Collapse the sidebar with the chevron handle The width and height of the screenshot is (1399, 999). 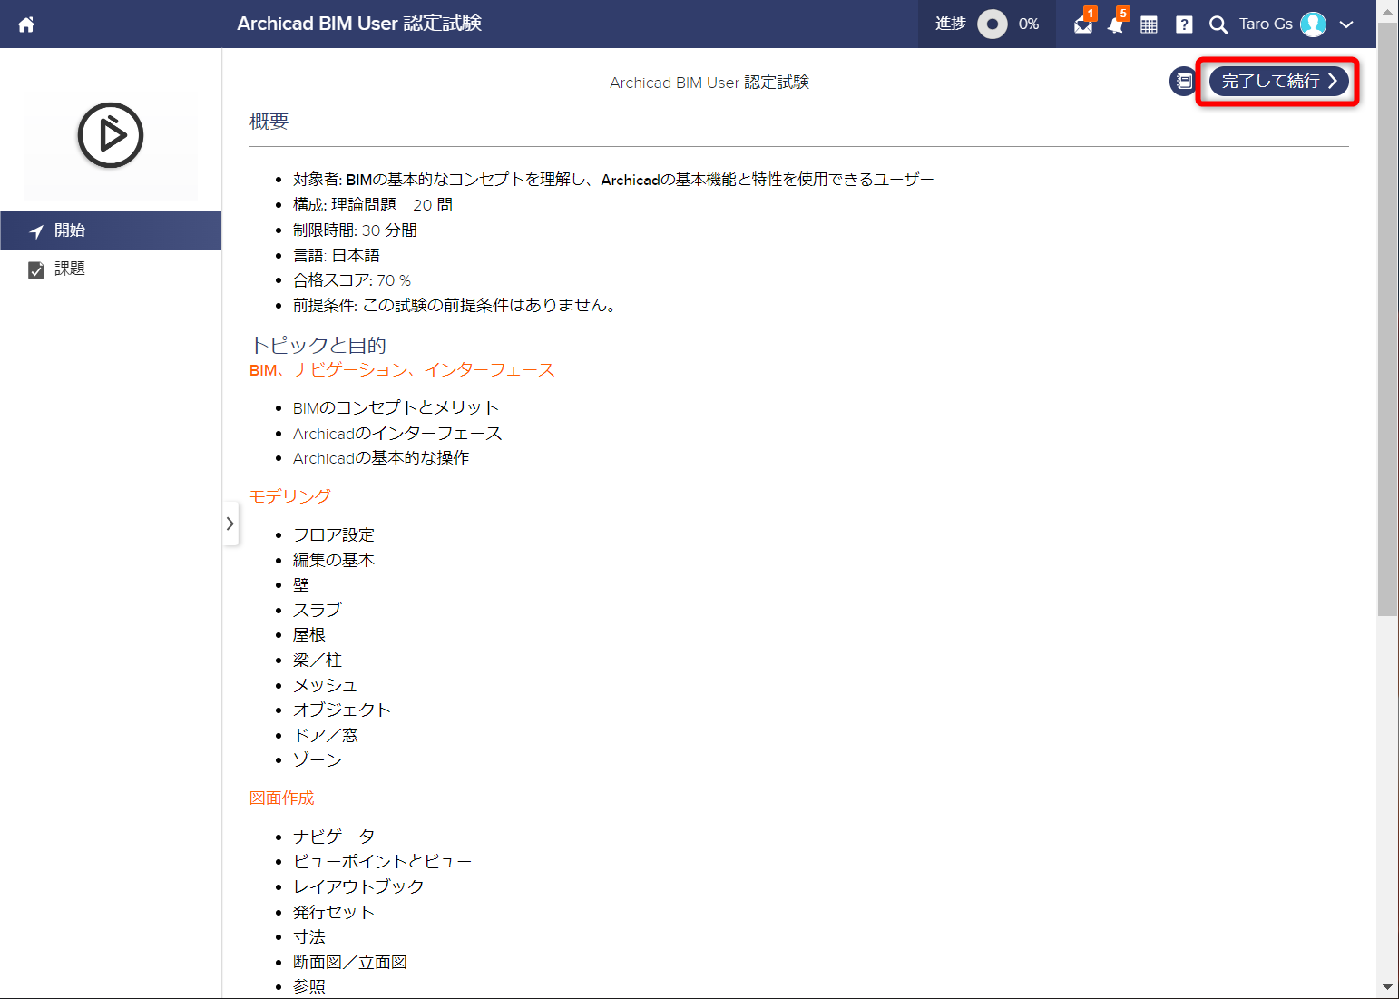[230, 524]
